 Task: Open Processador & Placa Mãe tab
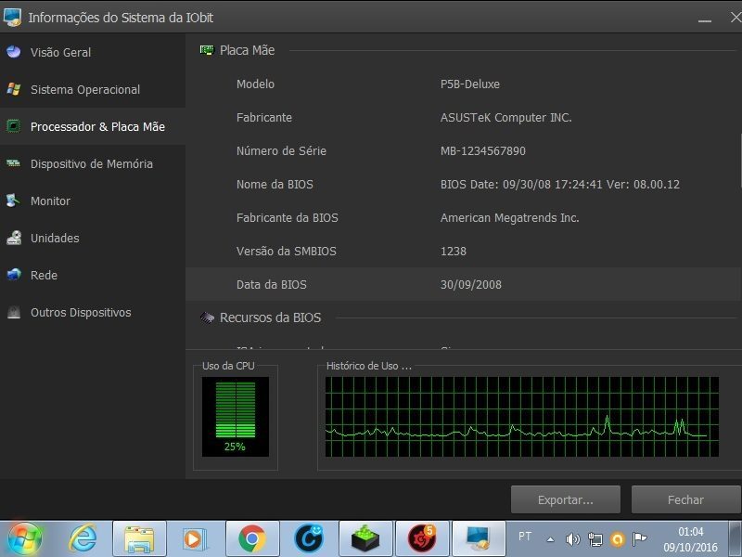(x=97, y=126)
